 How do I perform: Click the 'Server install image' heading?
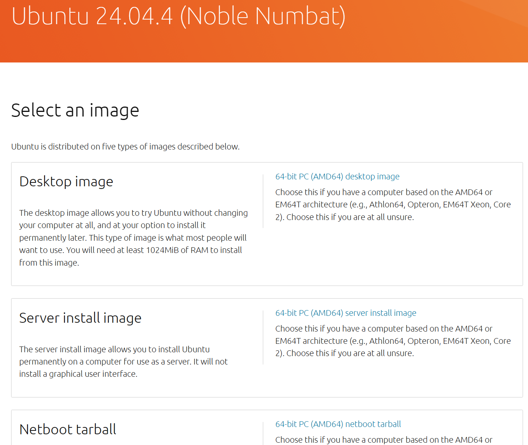80,318
